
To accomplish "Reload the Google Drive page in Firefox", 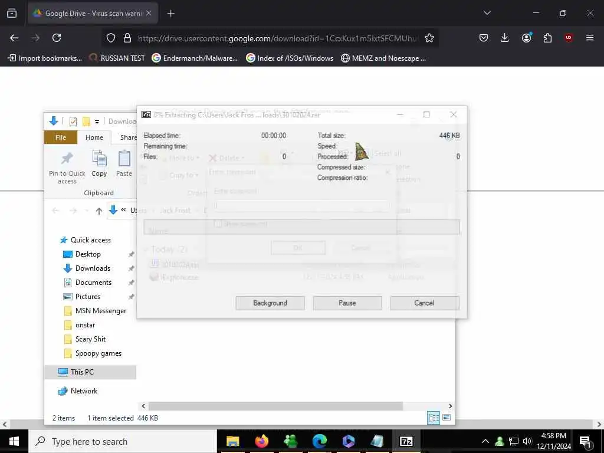I will [57, 38].
